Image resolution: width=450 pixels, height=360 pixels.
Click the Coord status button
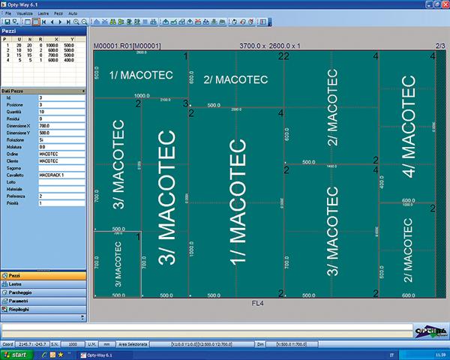pos(7,344)
